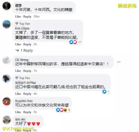Screen dimensions: 139x132
Task: Like the 十年河東 comment posted 59m ago
Action: coord(18,17)
